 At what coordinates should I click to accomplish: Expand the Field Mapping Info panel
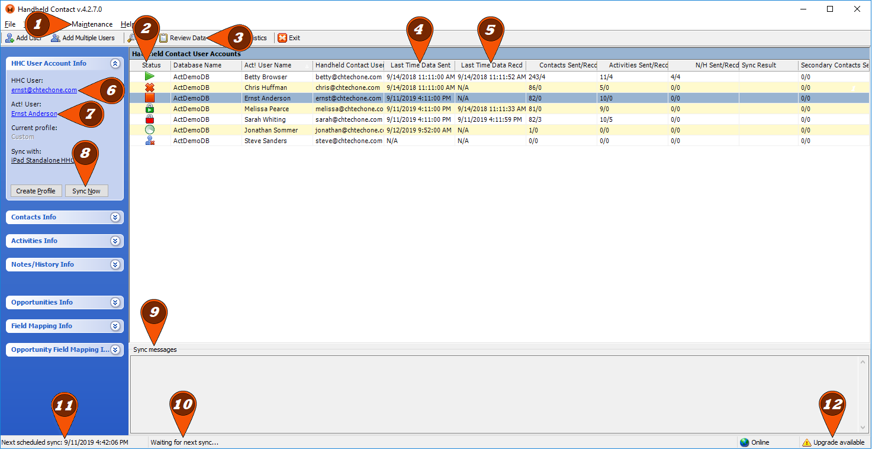pyautogui.click(x=115, y=326)
